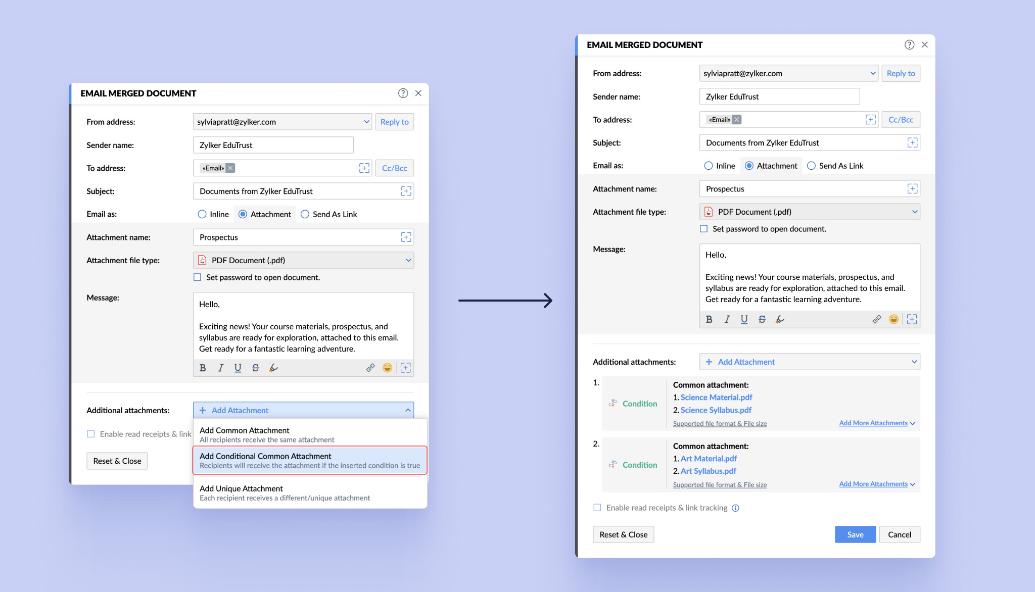Select the Inline radio button in right dialog
The width and height of the screenshot is (1035, 592).
709,166
